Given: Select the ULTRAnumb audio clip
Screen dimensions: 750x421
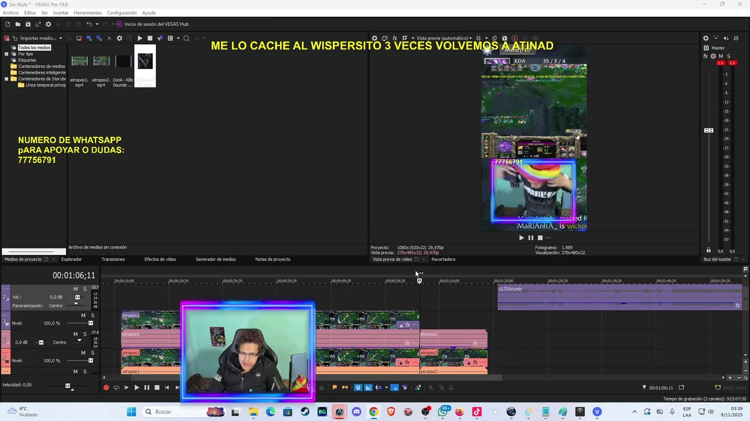Looking at the screenshot, I should click(x=620, y=298).
